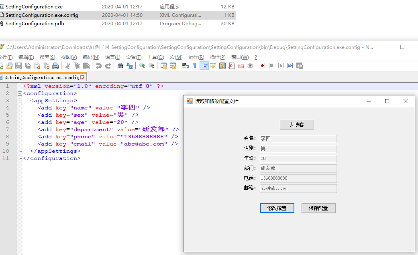
Task: Click the Save All toolbar icon
Action: (28, 66)
